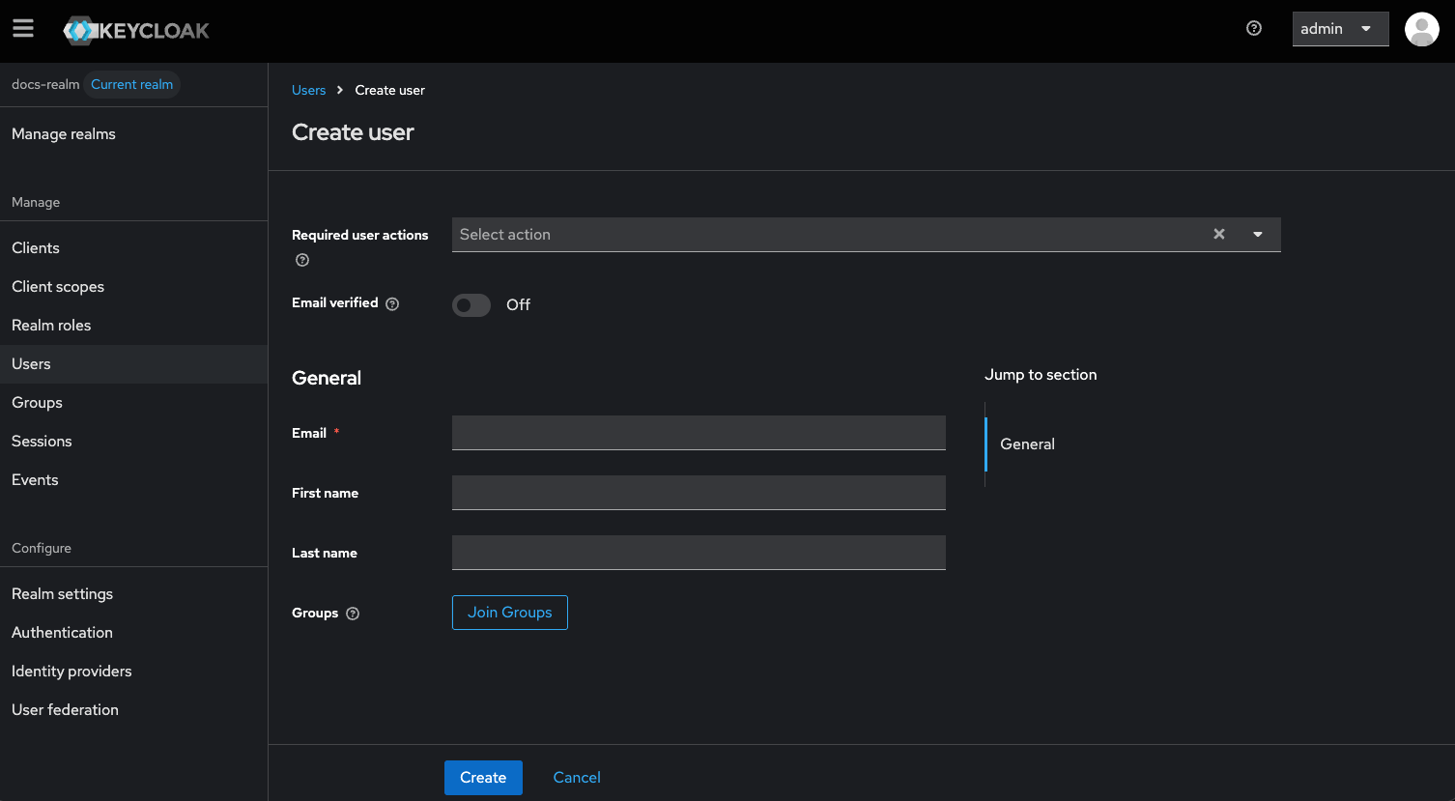Click the Users breadcrumb link
This screenshot has width=1455, height=801.
coord(308,90)
